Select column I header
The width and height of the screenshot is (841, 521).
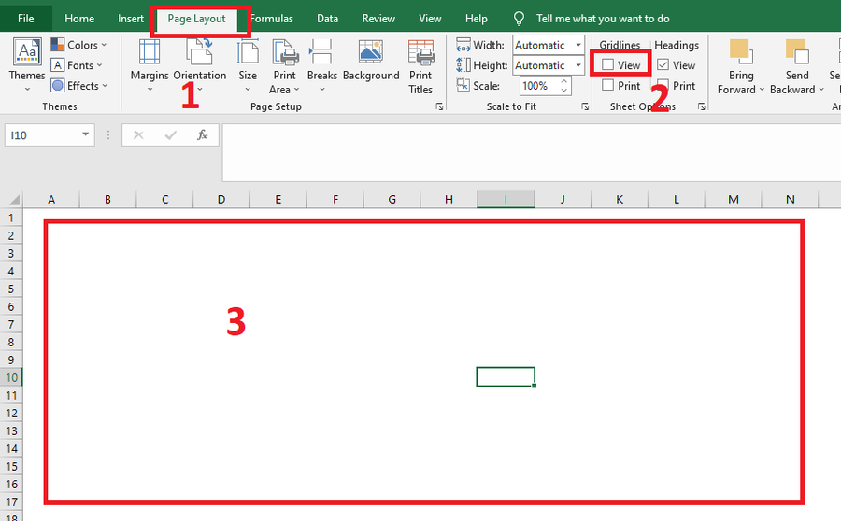(x=506, y=200)
